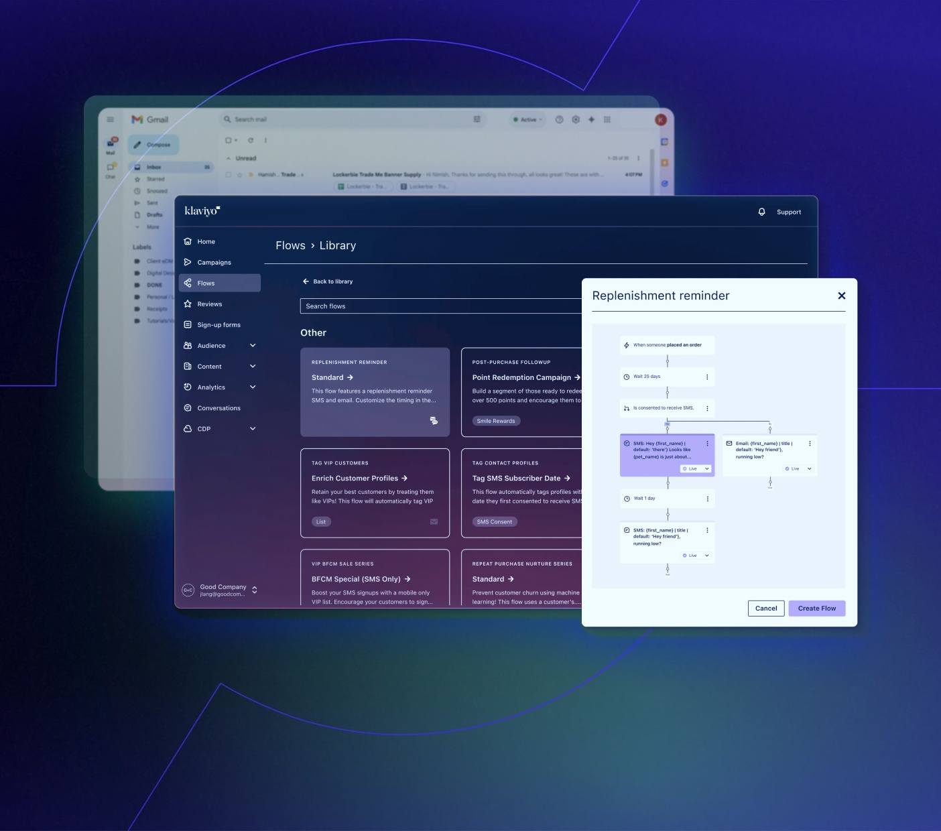Screen dimensions: 941x831
Task: Click the Home icon in the sidebar
Action: click(x=188, y=241)
